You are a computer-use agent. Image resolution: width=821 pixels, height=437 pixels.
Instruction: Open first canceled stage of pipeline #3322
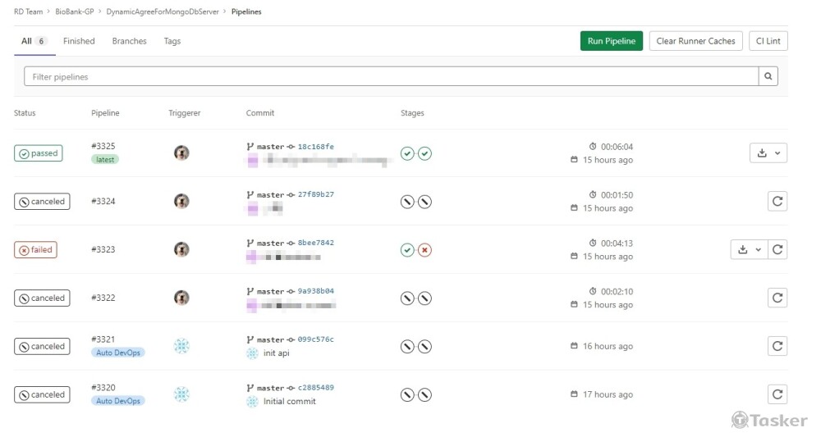(407, 298)
